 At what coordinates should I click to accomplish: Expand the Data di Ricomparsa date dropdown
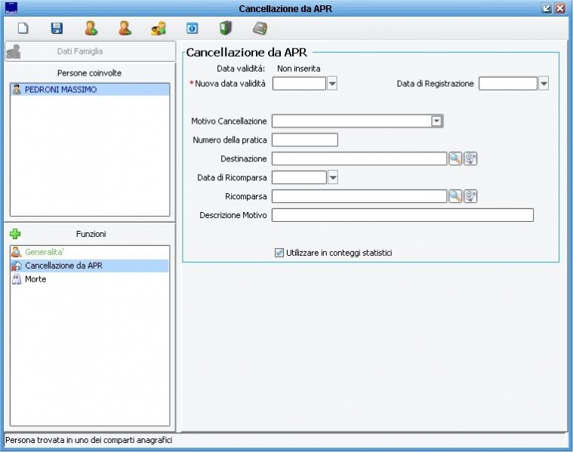(x=332, y=177)
